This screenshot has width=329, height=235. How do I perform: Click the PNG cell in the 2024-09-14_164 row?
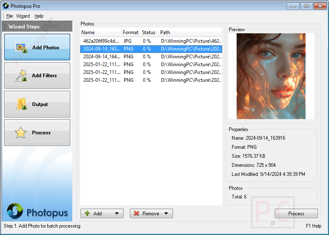129,57
